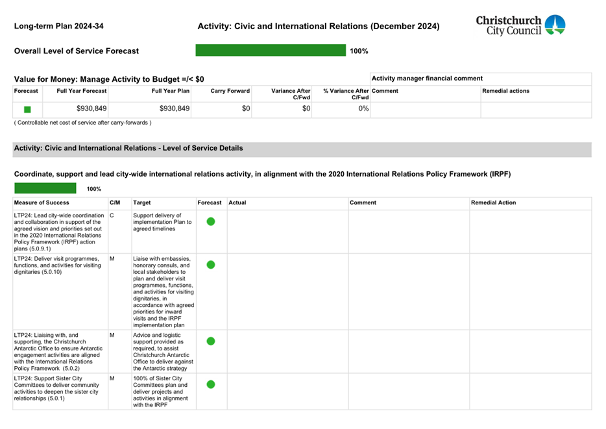The image size is (606, 429).
Task: Click the Full Year Forecast value $930,849
Action: coord(91,109)
